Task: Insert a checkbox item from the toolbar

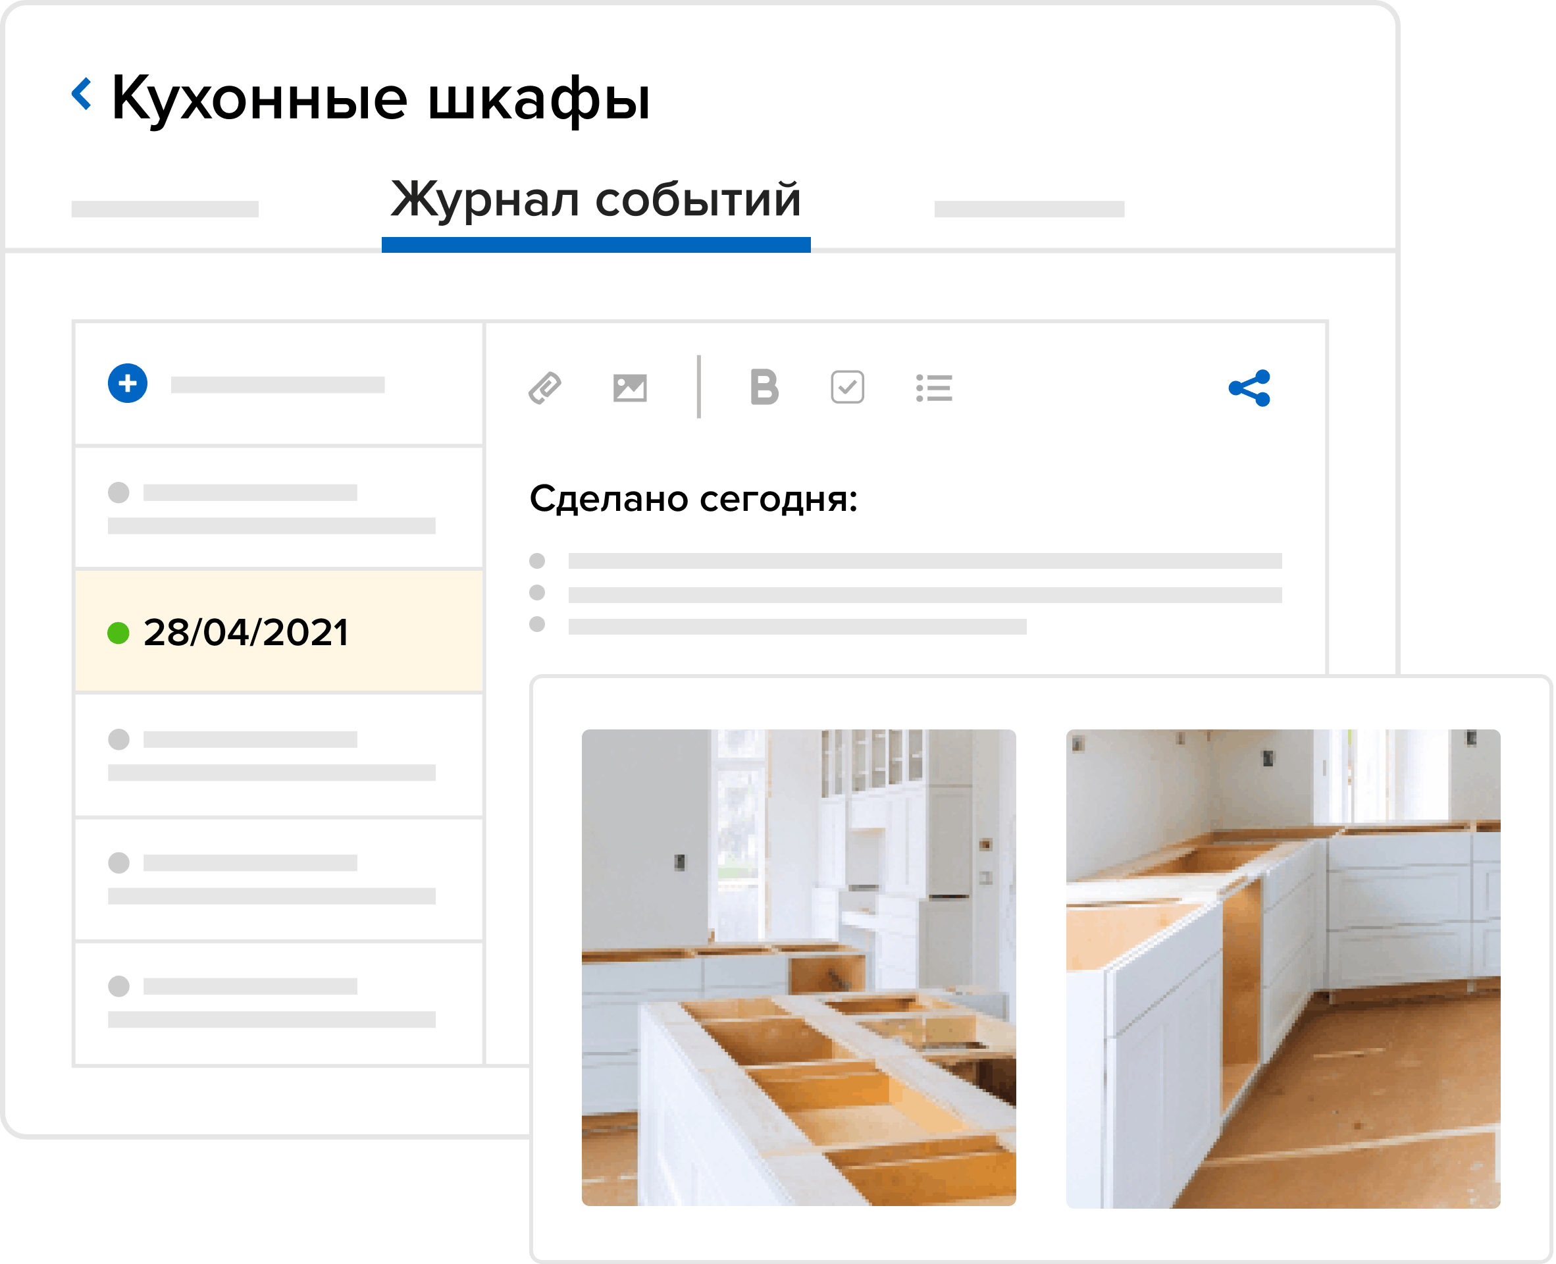Action: (848, 387)
